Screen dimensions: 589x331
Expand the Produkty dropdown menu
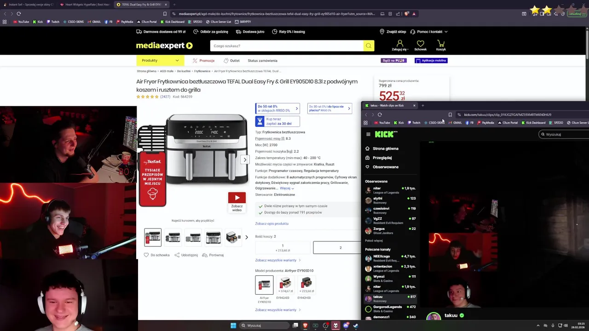point(160,61)
